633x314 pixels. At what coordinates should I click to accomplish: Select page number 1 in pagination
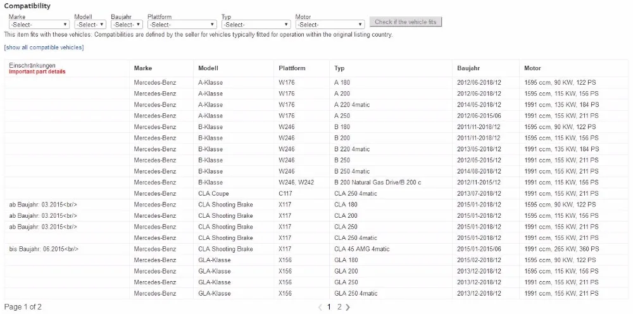[329, 307]
